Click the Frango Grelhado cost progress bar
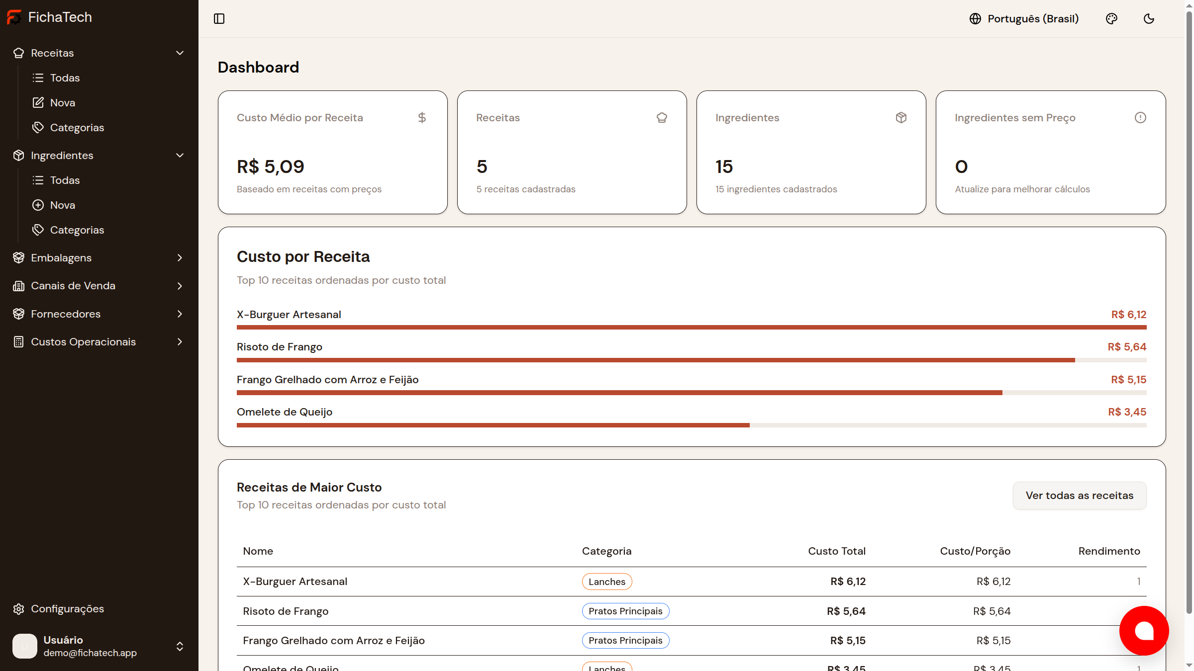 point(692,393)
